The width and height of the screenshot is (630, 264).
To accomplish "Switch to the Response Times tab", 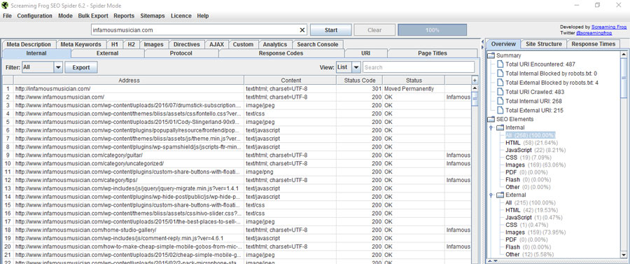I will point(593,44).
